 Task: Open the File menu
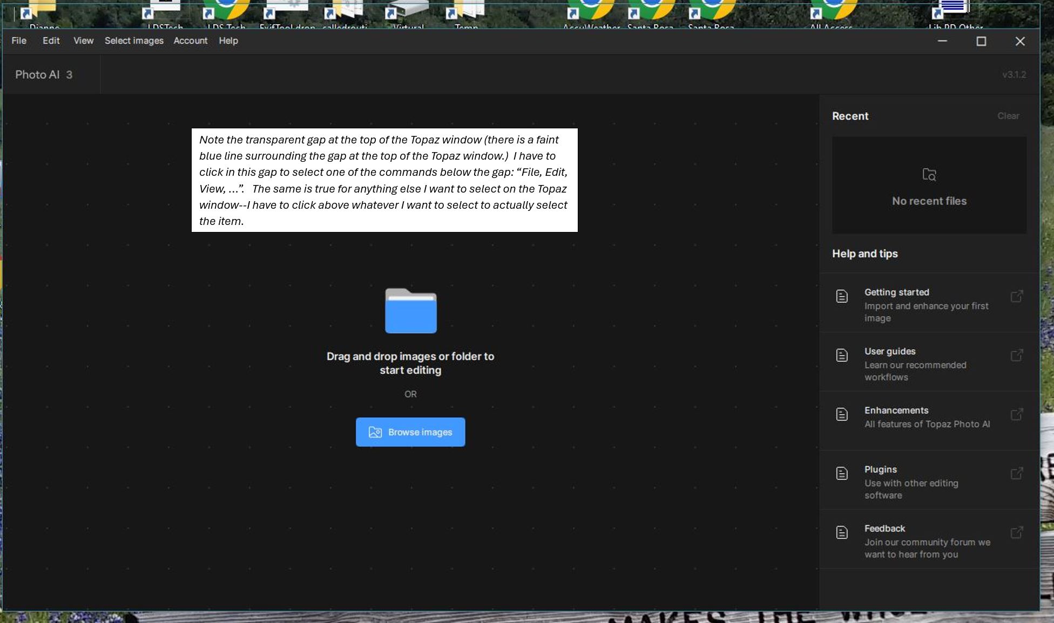point(19,41)
